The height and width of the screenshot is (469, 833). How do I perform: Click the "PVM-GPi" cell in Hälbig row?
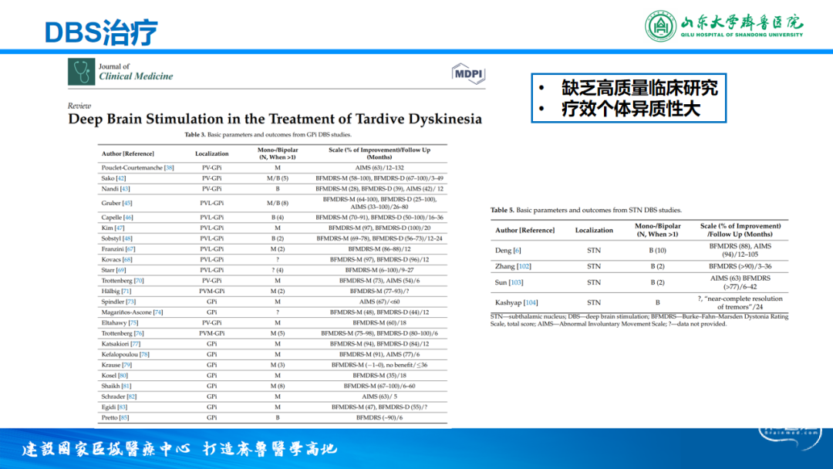211,292
